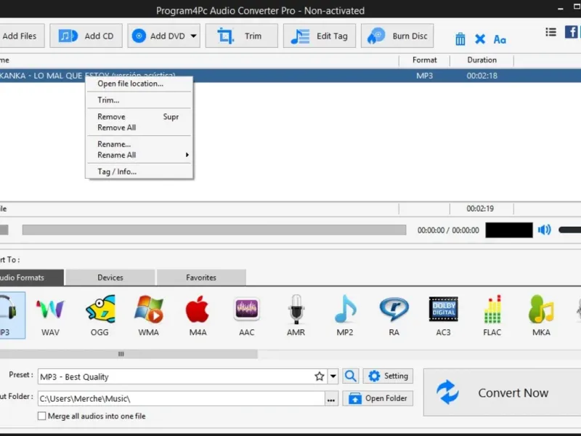Choose Open file location from context menu
Viewport: 581px width, 436px height.
click(139, 84)
